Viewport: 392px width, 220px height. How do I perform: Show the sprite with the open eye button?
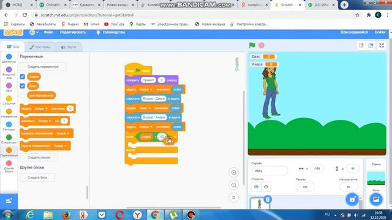[256, 186]
